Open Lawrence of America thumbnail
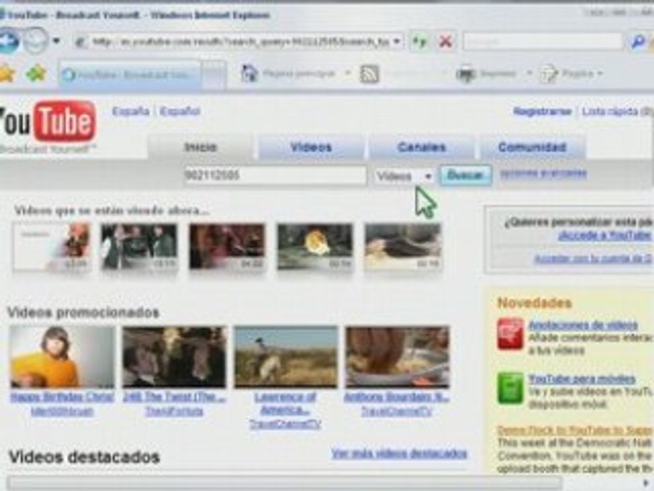 coord(285,357)
